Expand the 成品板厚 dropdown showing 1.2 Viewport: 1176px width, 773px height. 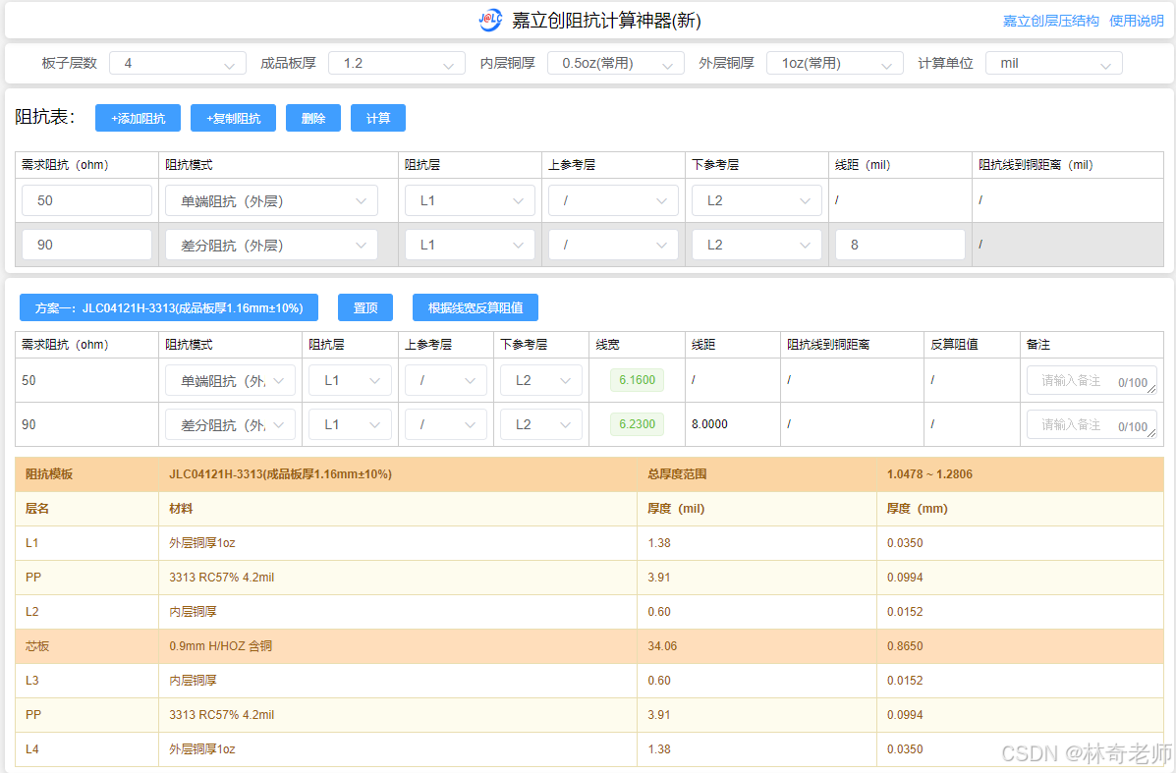(x=397, y=63)
